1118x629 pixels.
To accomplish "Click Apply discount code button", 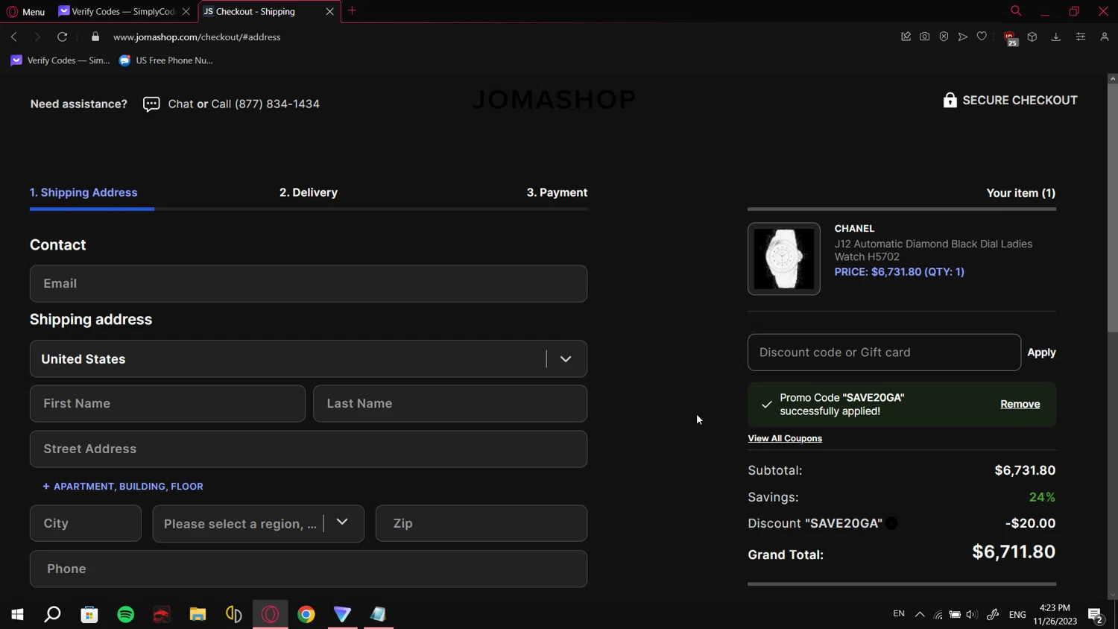I will 1041,353.
